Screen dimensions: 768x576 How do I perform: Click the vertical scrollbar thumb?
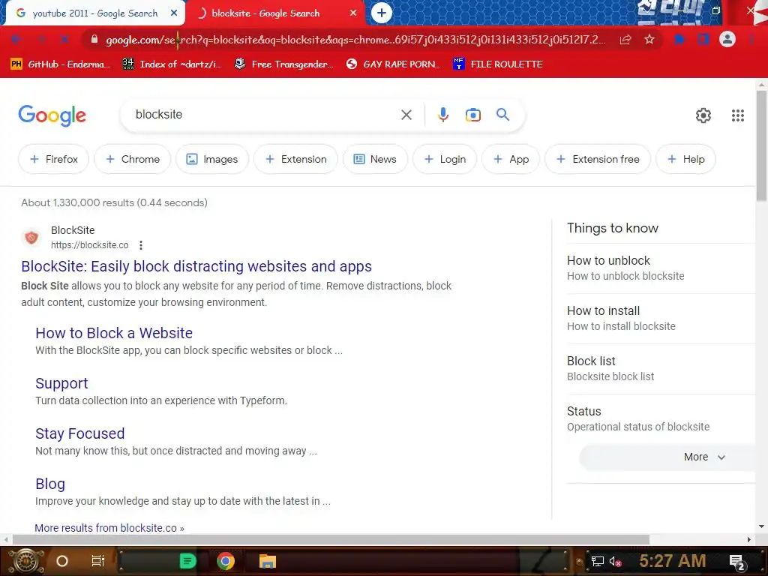click(x=761, y=145)
